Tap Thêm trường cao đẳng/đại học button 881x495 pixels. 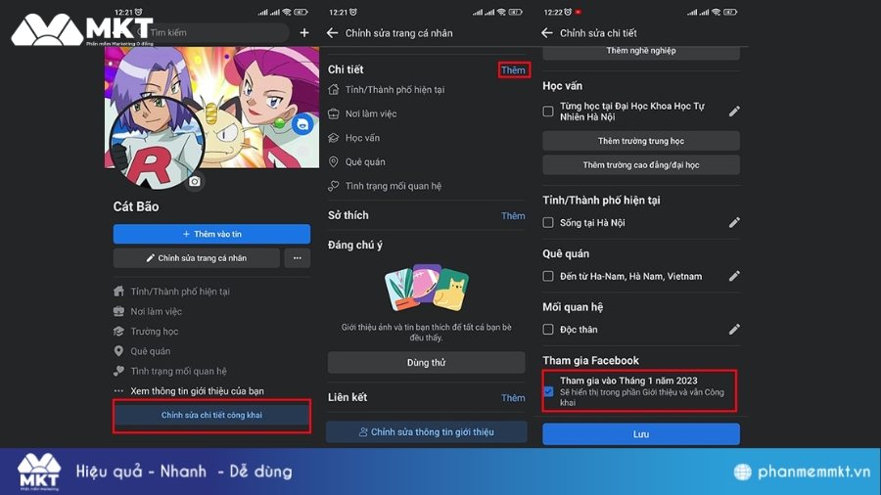pyautogui.click(x=641, y=165)
